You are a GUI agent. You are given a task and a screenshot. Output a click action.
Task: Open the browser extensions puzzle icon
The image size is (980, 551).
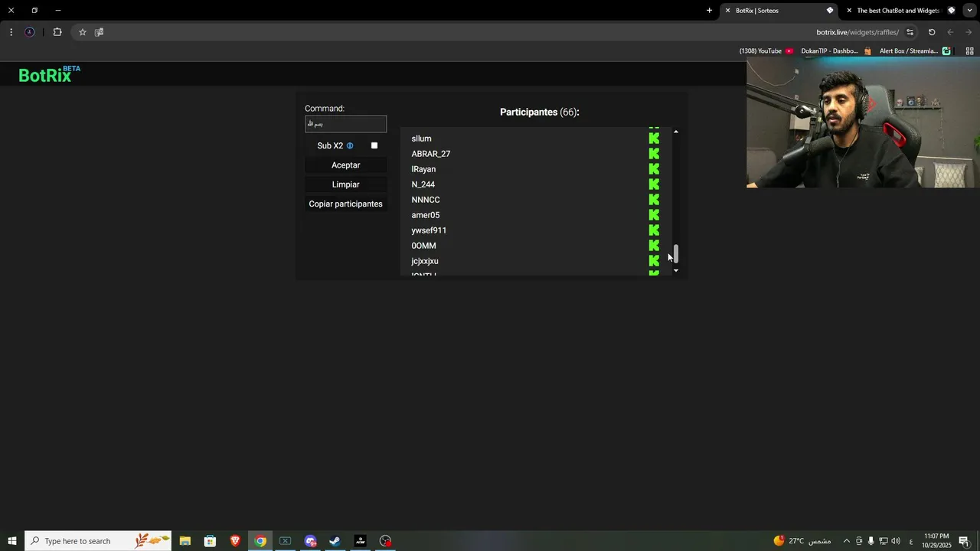[x=57, y=32]
